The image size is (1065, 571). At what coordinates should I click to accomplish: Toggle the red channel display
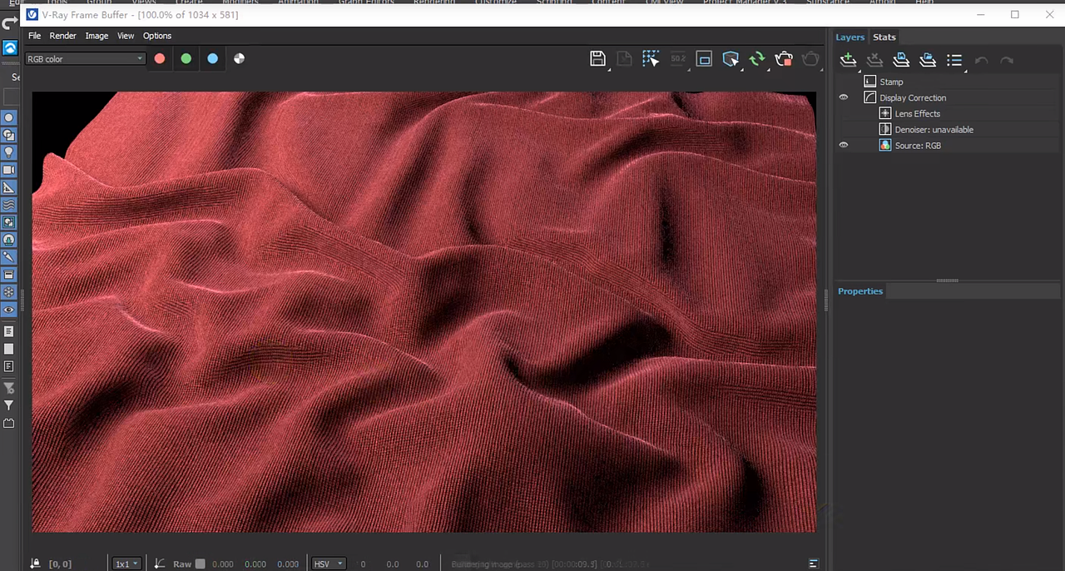(x=159, y=58)
